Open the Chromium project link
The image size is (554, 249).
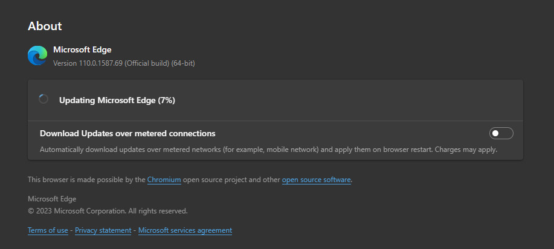tap(164, 180)
